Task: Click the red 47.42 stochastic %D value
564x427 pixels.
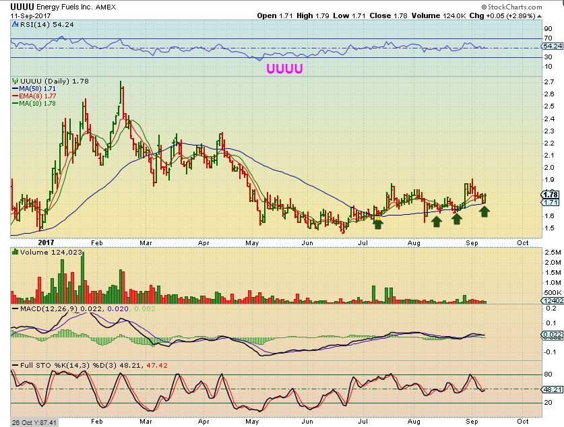Action: tap(157, 365)
